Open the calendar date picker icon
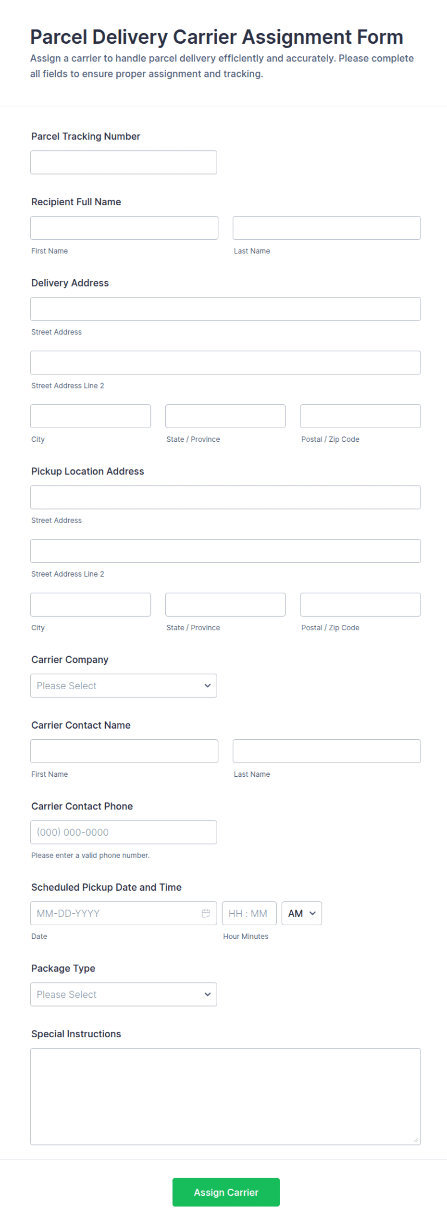 (206, 913)
